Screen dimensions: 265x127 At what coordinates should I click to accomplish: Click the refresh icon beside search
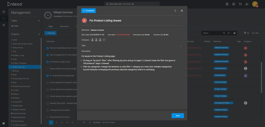coord(229,33)
